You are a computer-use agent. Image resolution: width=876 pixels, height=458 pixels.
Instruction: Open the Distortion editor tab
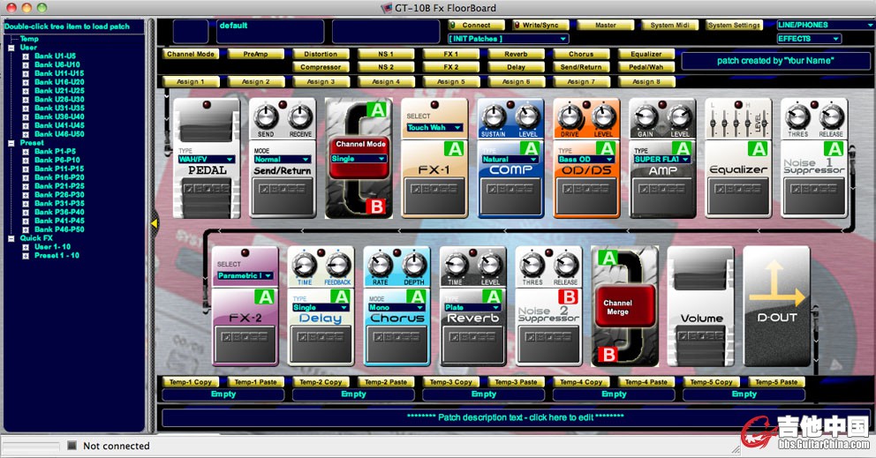(x=321, y=54)
